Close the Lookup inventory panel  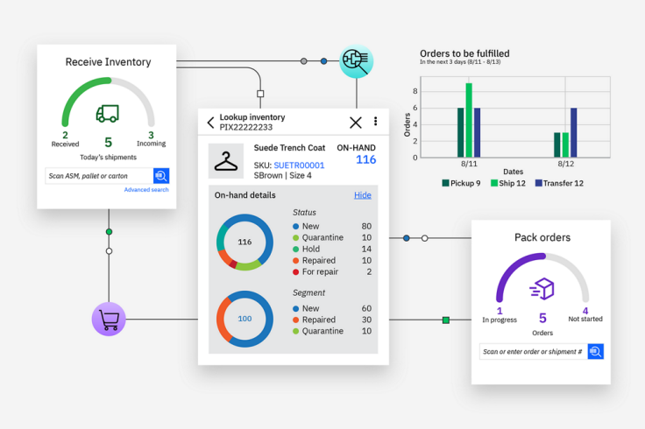point(355,123)
